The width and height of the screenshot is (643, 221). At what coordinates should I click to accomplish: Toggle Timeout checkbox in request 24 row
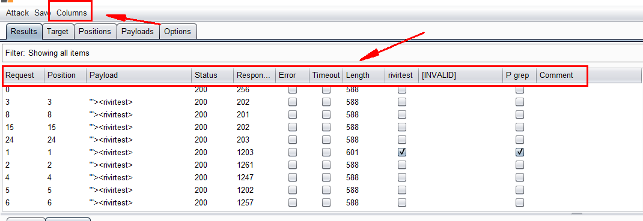click(326, 140)
